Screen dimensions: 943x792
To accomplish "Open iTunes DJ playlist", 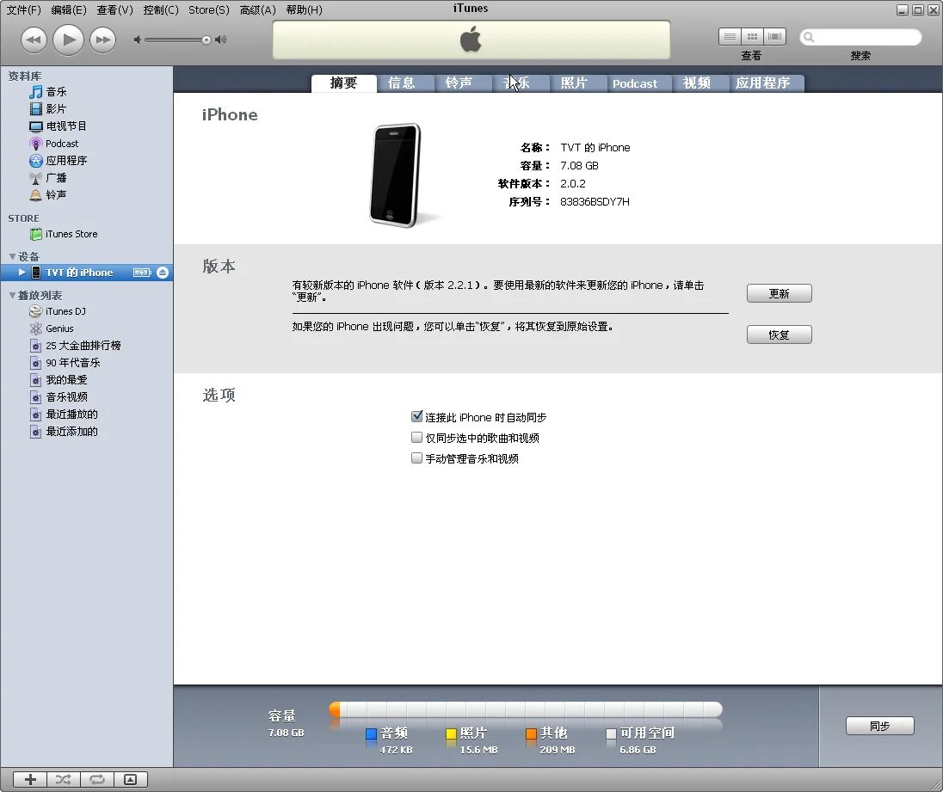I will coord(65,311).
